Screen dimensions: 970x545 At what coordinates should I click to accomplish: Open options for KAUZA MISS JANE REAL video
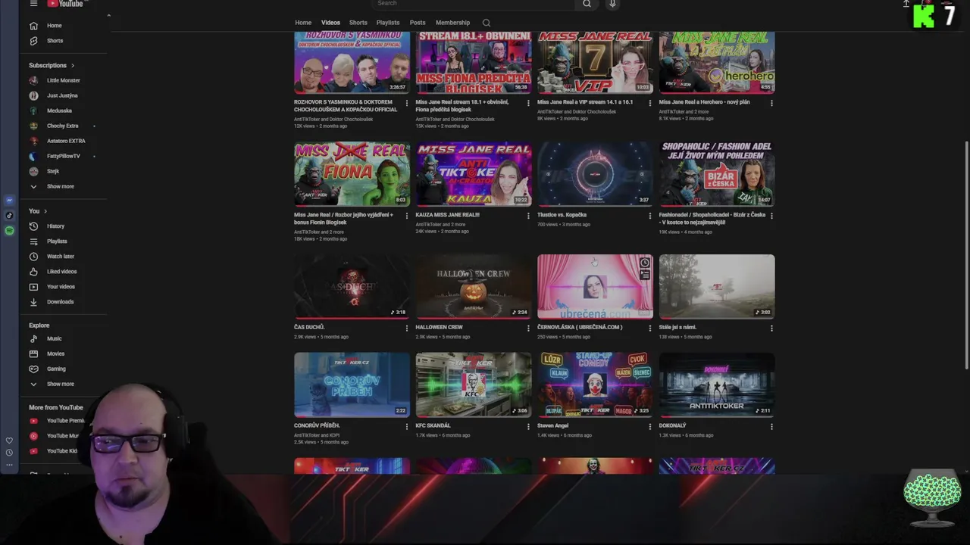528,216
